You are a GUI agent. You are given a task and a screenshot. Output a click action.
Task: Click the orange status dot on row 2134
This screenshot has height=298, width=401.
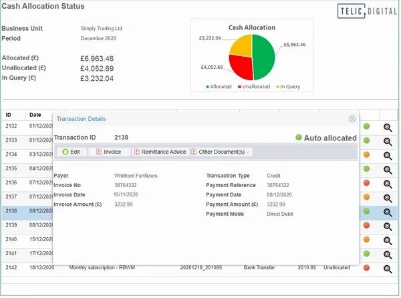point(366,155)
